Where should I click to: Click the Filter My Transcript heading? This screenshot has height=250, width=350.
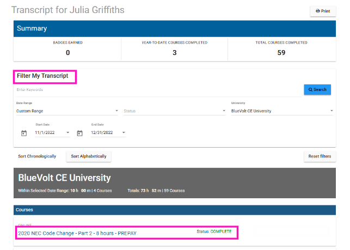pyautogui.click(x=42, y=76)
